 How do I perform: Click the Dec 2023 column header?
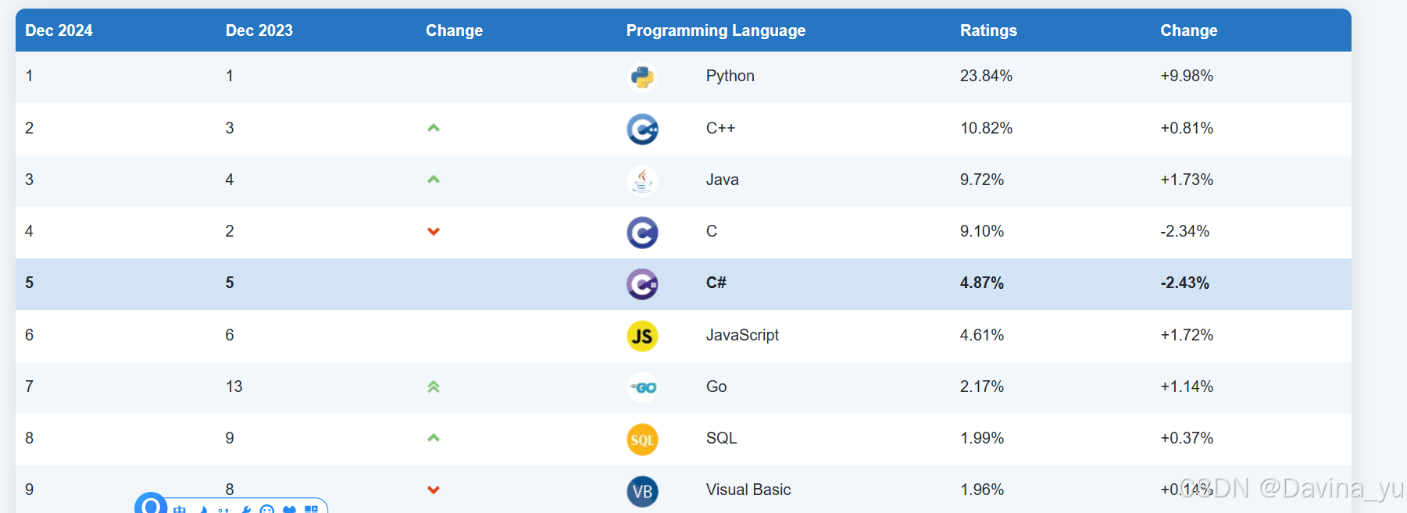coord(259,30)
